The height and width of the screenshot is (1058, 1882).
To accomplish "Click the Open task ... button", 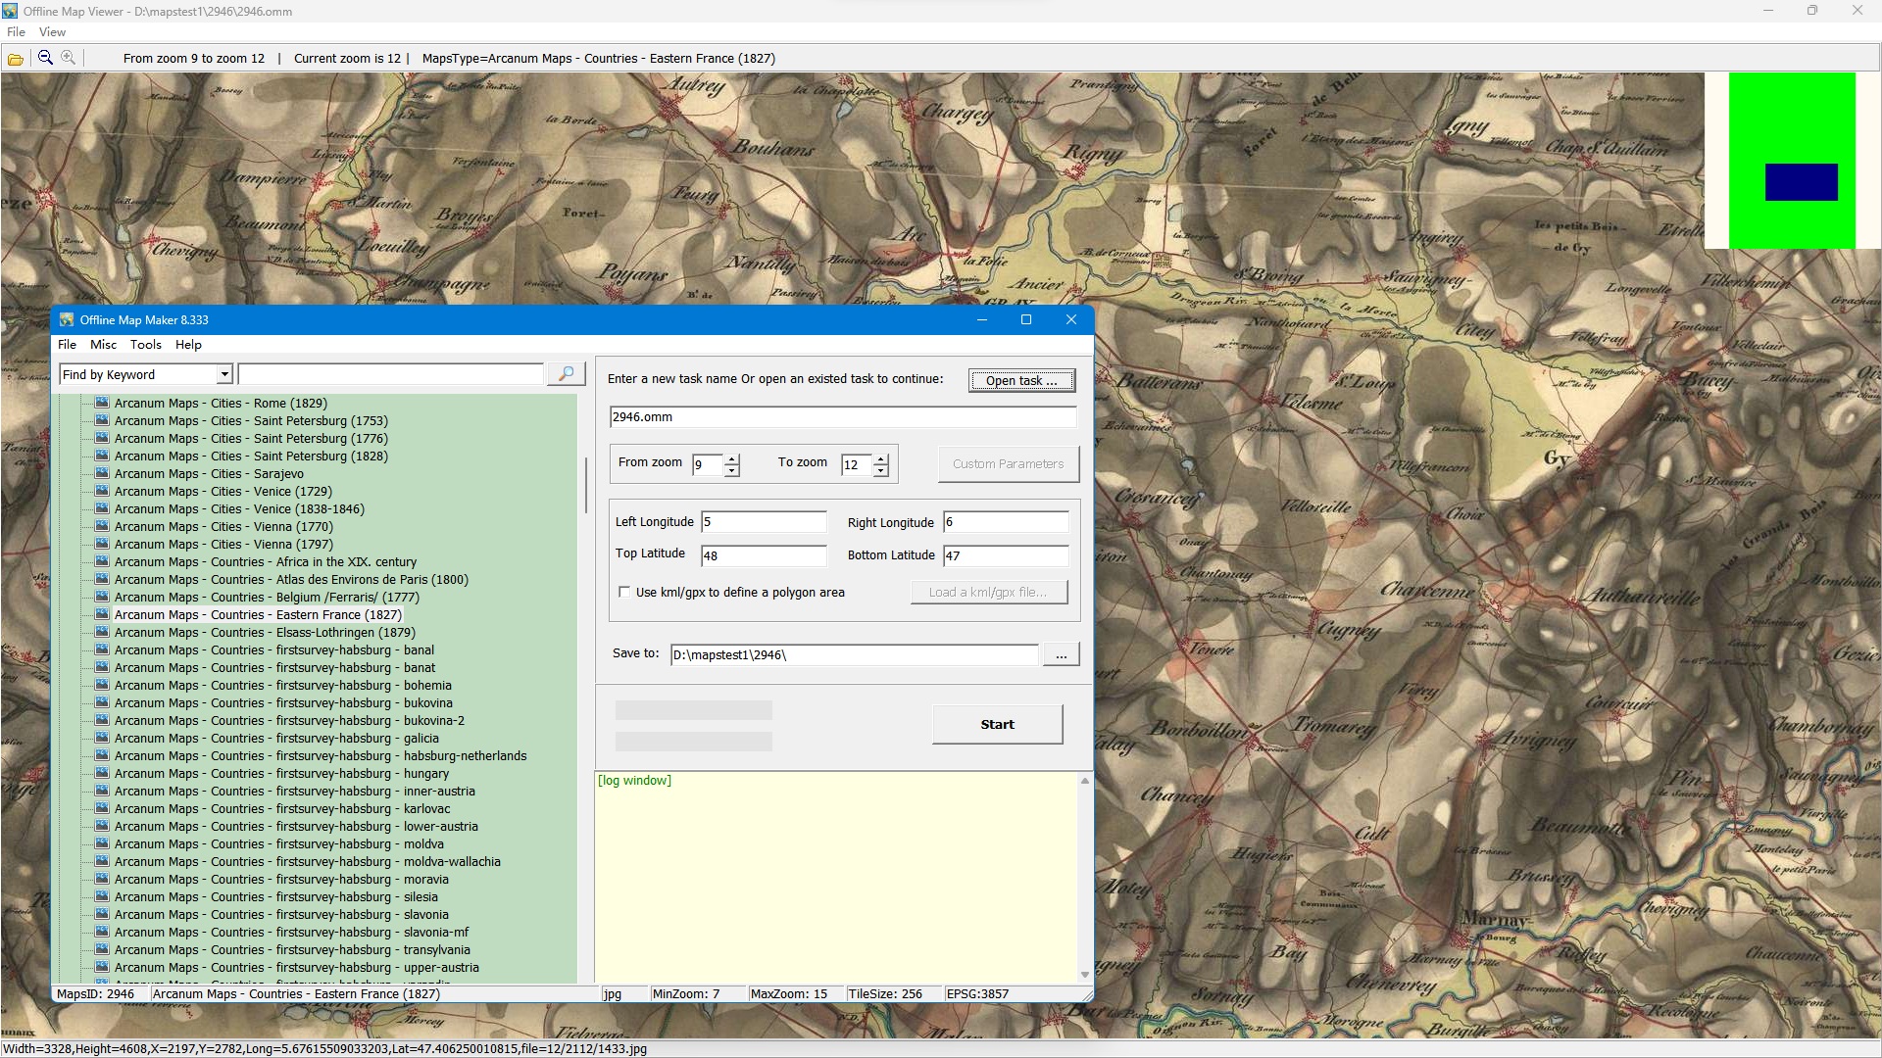I will pos(1021,380).
